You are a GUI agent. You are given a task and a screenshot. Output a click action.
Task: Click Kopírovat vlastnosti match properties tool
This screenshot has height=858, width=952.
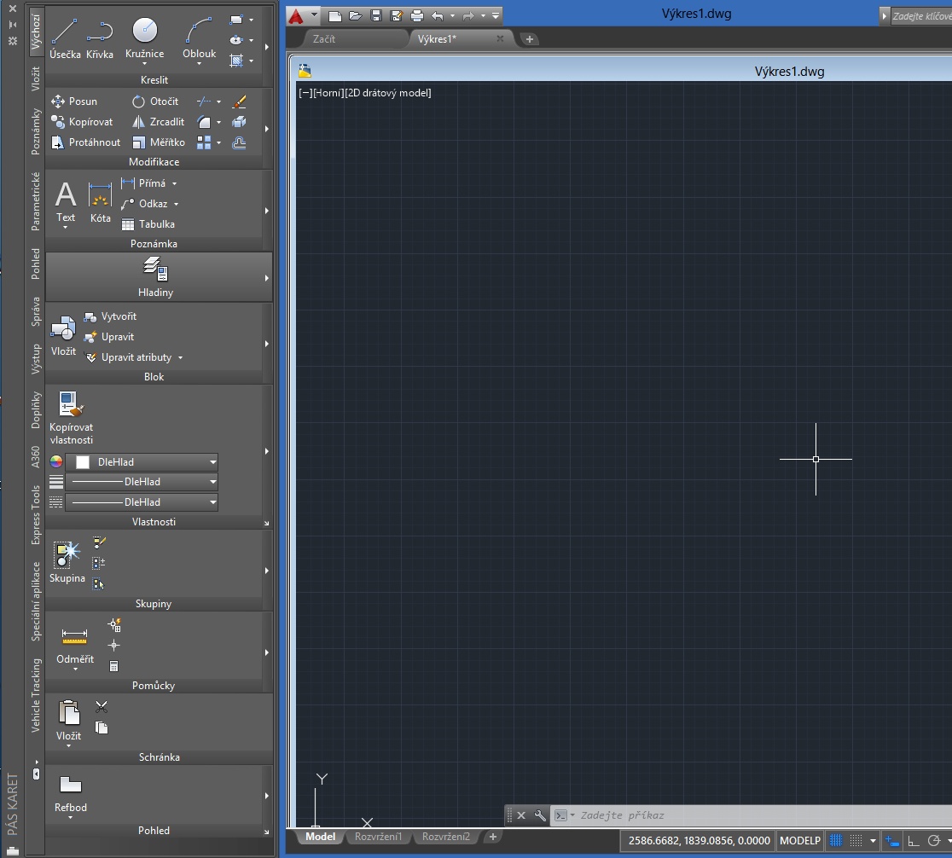[x=71, y=418]
